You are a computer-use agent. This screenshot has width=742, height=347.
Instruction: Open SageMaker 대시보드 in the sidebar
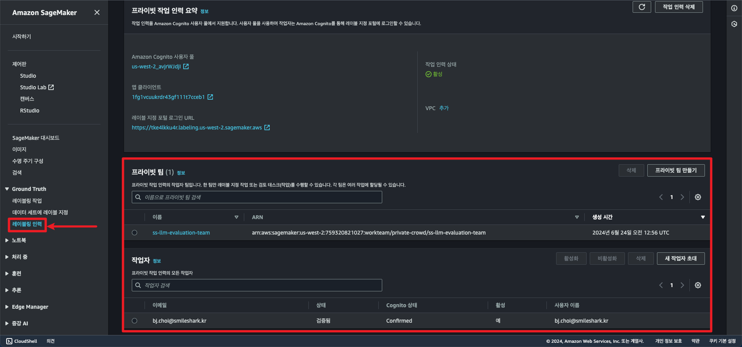coord(36,138)
